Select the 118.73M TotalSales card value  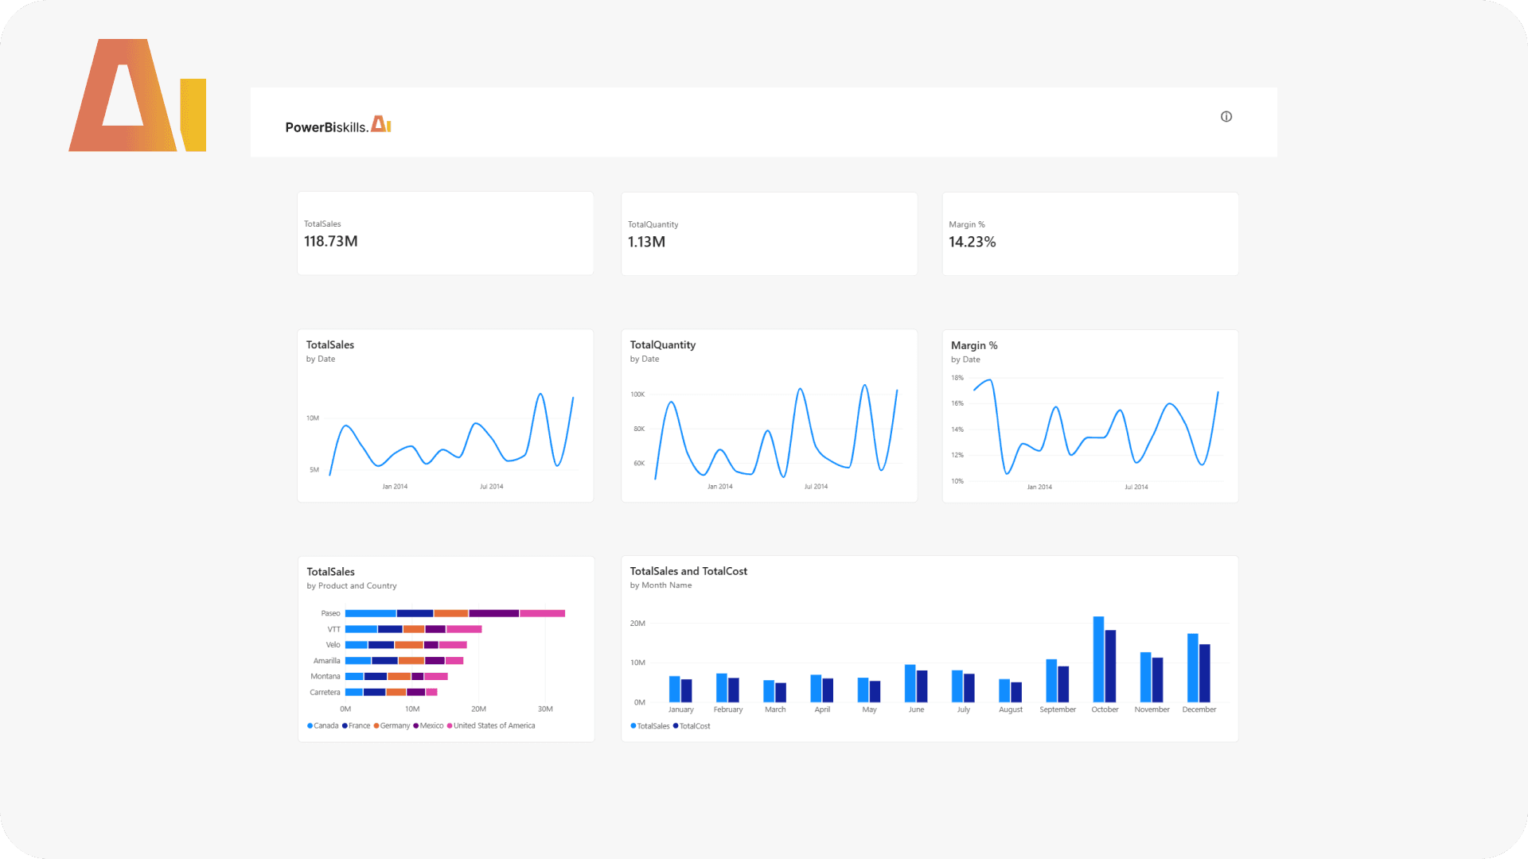click(331, 241)
